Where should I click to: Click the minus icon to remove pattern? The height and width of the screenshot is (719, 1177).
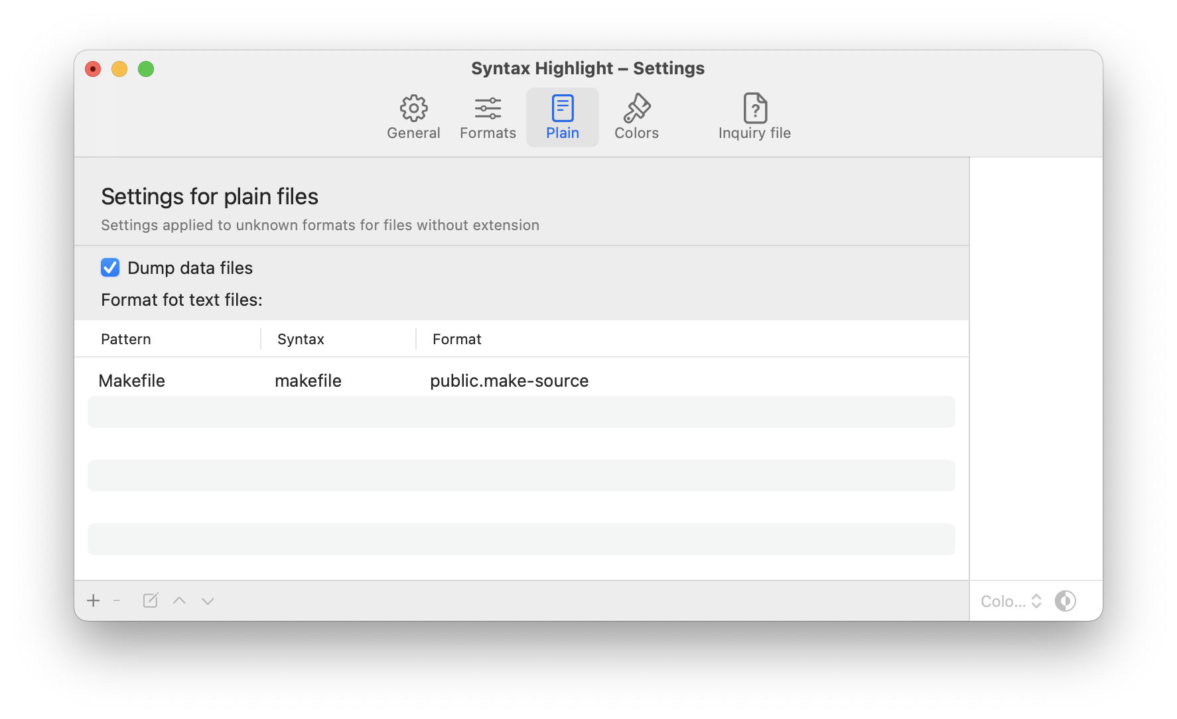(x=117, y=601)
